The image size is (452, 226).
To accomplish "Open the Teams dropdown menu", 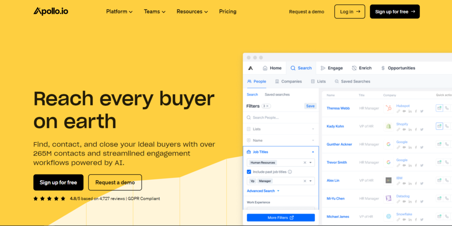I will tap(155, 11).
